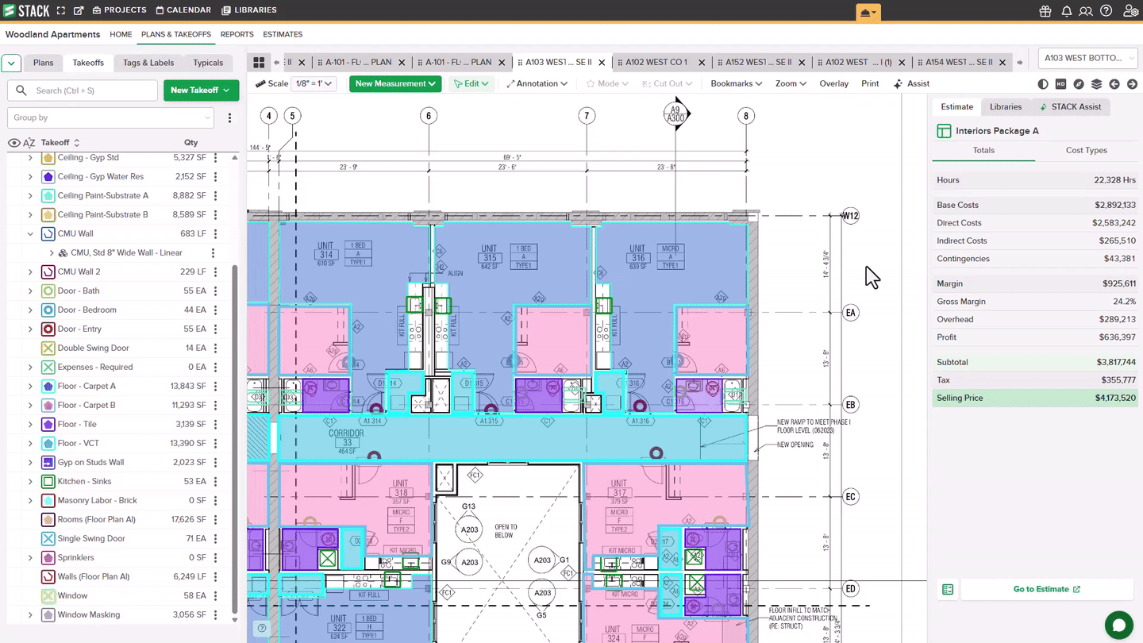Follow the Go to Estimate link
1143x643 pixels.
pos(1047,589)
